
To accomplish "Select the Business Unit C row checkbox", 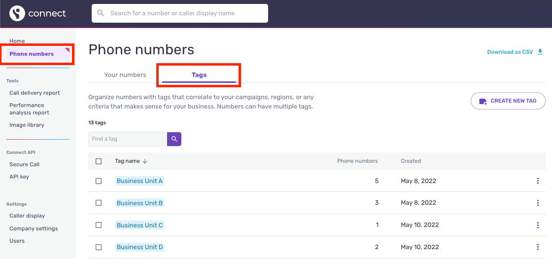I will coord(99,225).
